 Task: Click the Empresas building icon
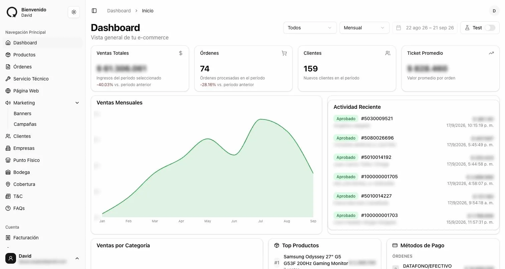click(x=8, y=148)
